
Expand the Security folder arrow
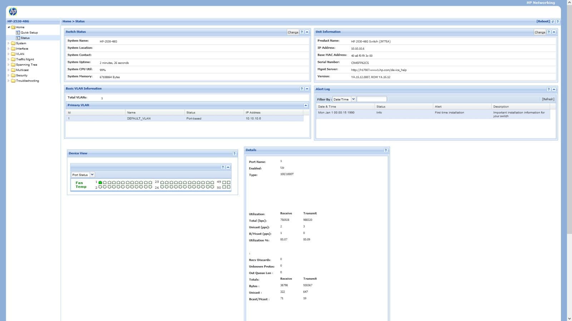(9, 76)
